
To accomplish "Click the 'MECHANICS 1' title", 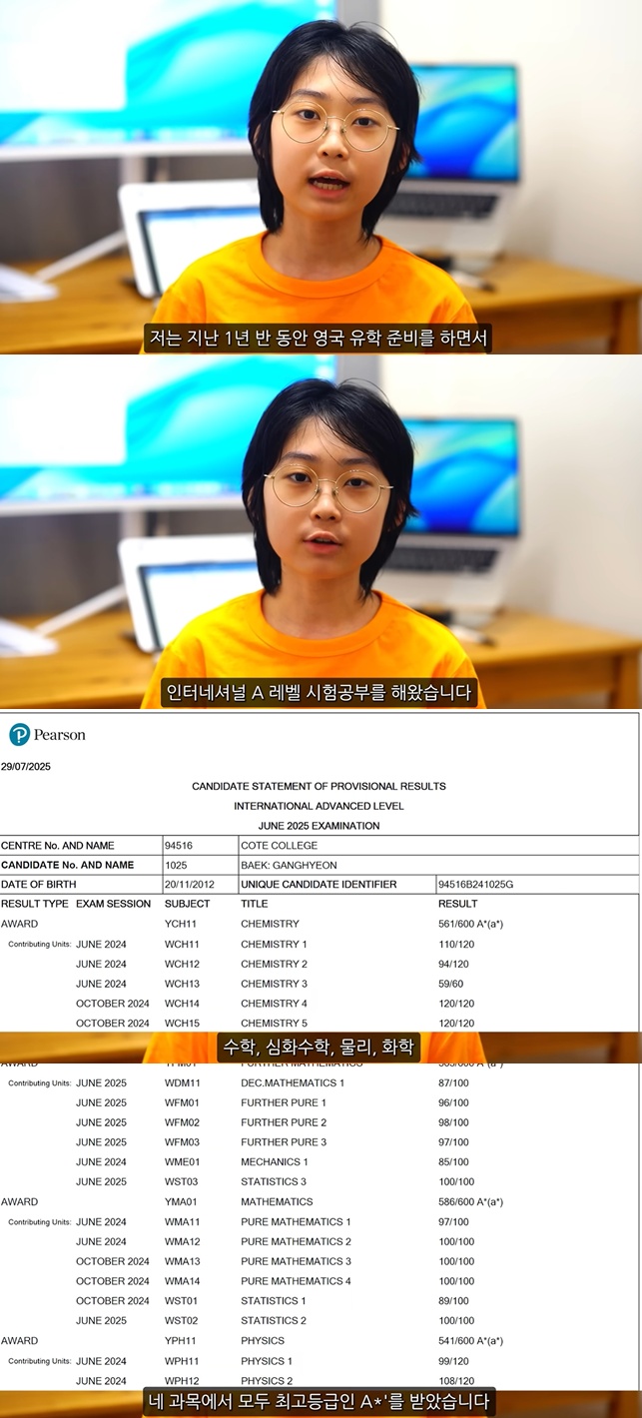I will (x=275, y=1161).
